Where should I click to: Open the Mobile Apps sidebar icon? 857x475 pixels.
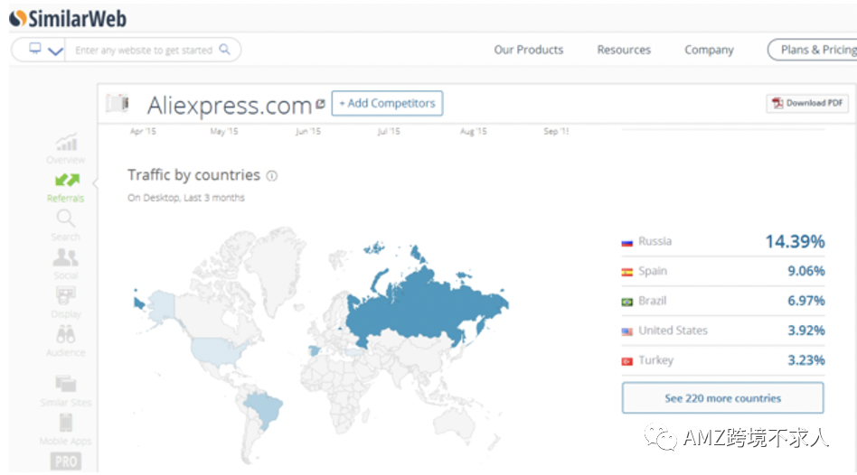coord(66,423)
